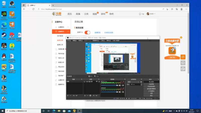Pop out the sources dock
Viewport: 201px width, 113px height.
(x=99, y=79)
